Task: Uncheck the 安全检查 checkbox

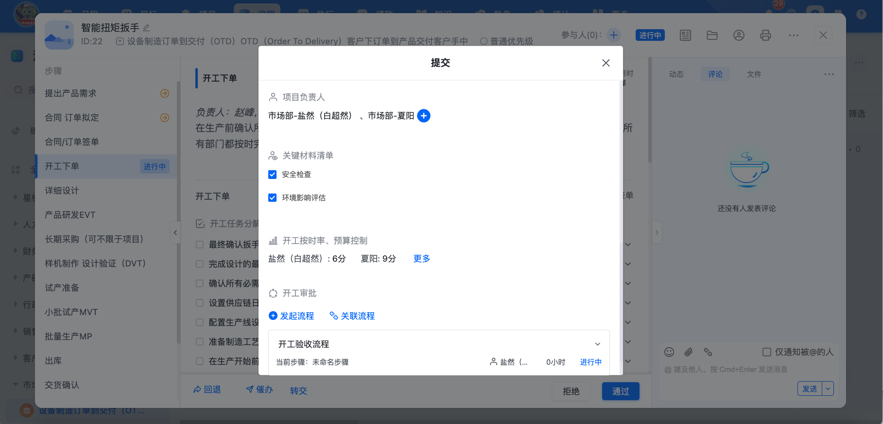Action: (x=273, y=175)
